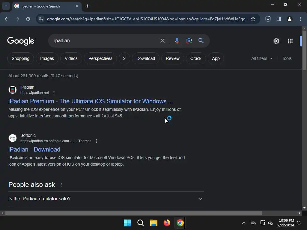Select the '2' search chip
Image resolution: width=307 pixels, height=230 pixels.
pyautogui.click(x=124, y=58)
